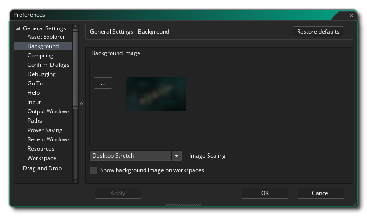
Task: Select Asset Explorer in the settings tree
Action: 46,37
